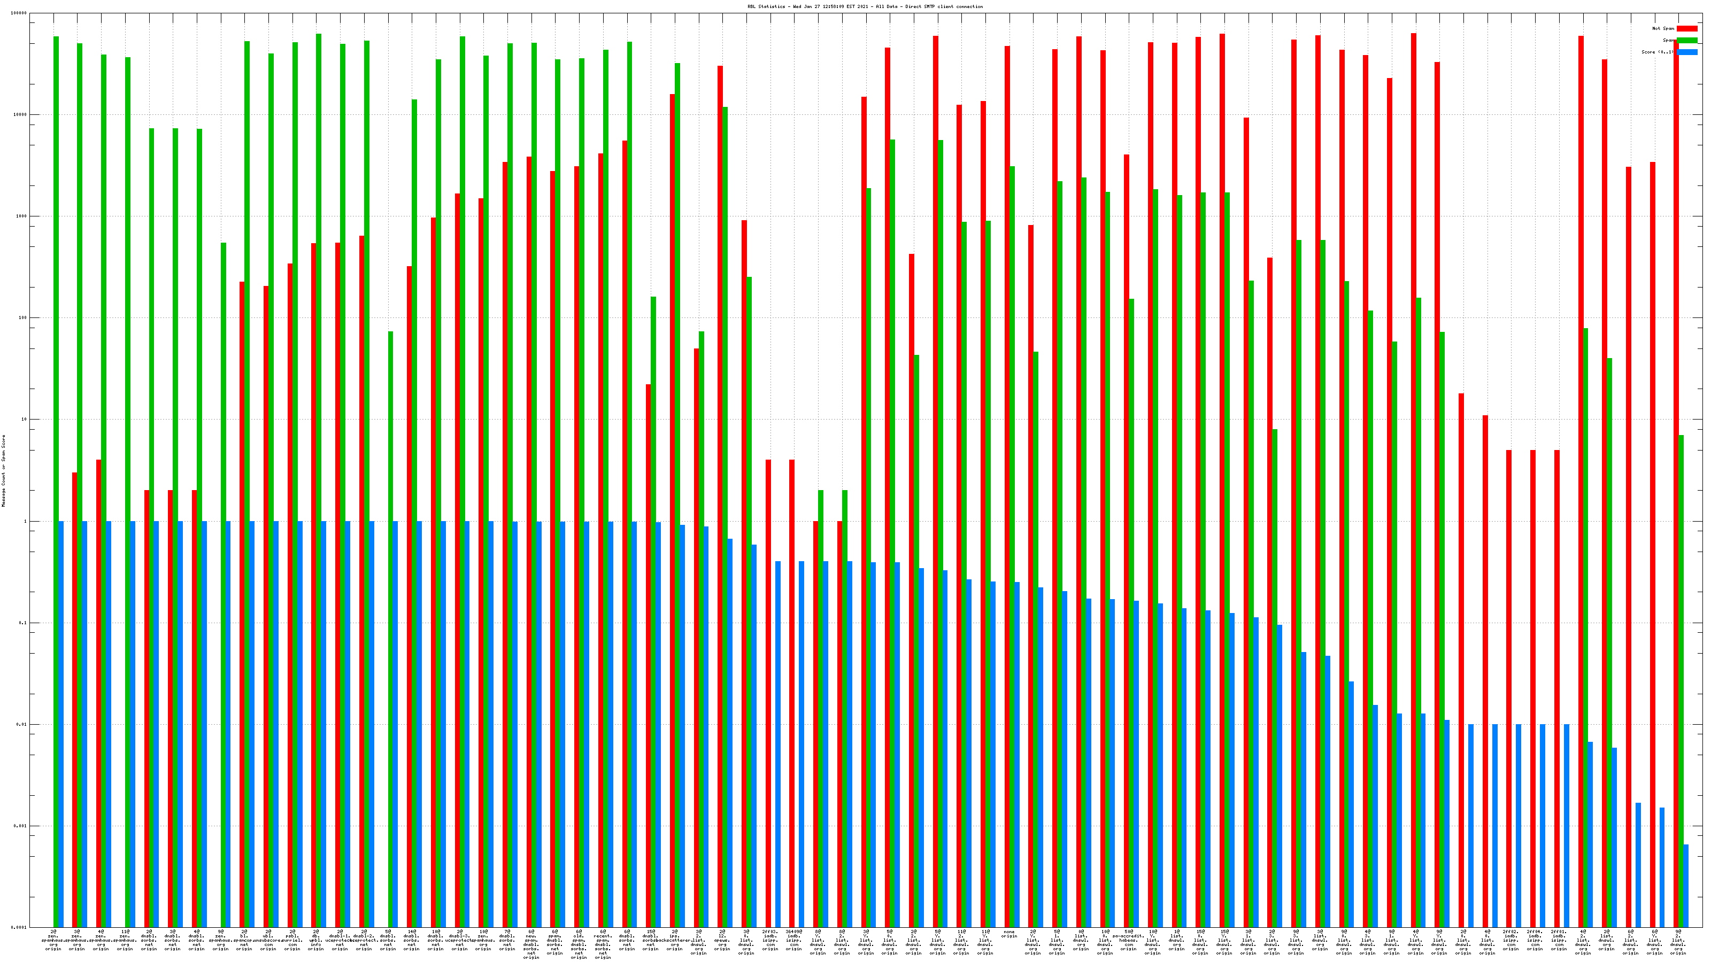Screen dimensions: 1711x962
Task: Click the 2ff03.iadb.isipp.com axis label
Action: (770, 940)
